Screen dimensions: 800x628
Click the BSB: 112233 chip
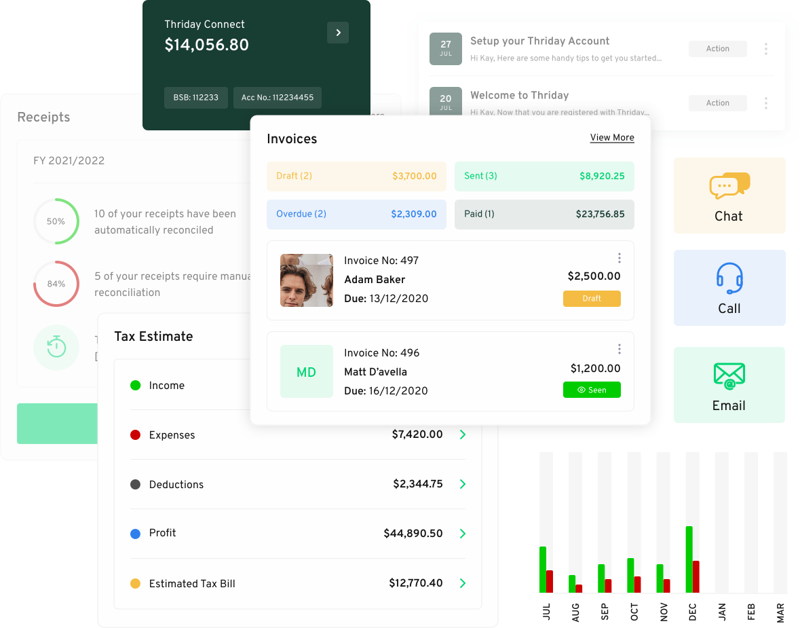point(196,98)
